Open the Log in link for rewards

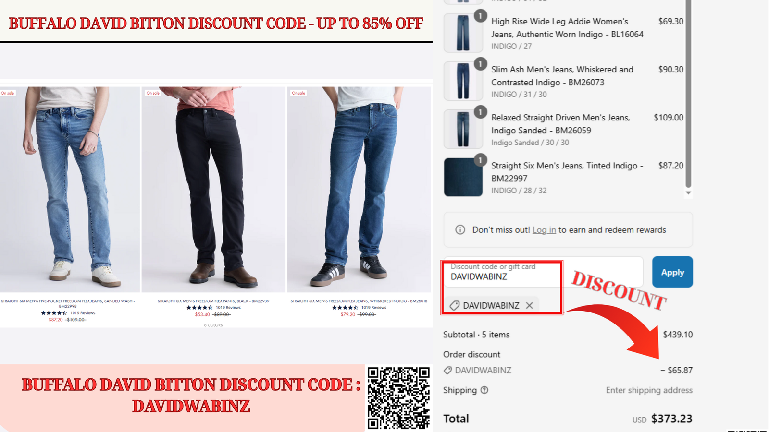click(544, 230)
